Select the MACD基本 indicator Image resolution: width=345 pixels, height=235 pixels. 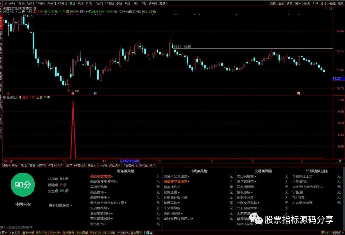65,165
